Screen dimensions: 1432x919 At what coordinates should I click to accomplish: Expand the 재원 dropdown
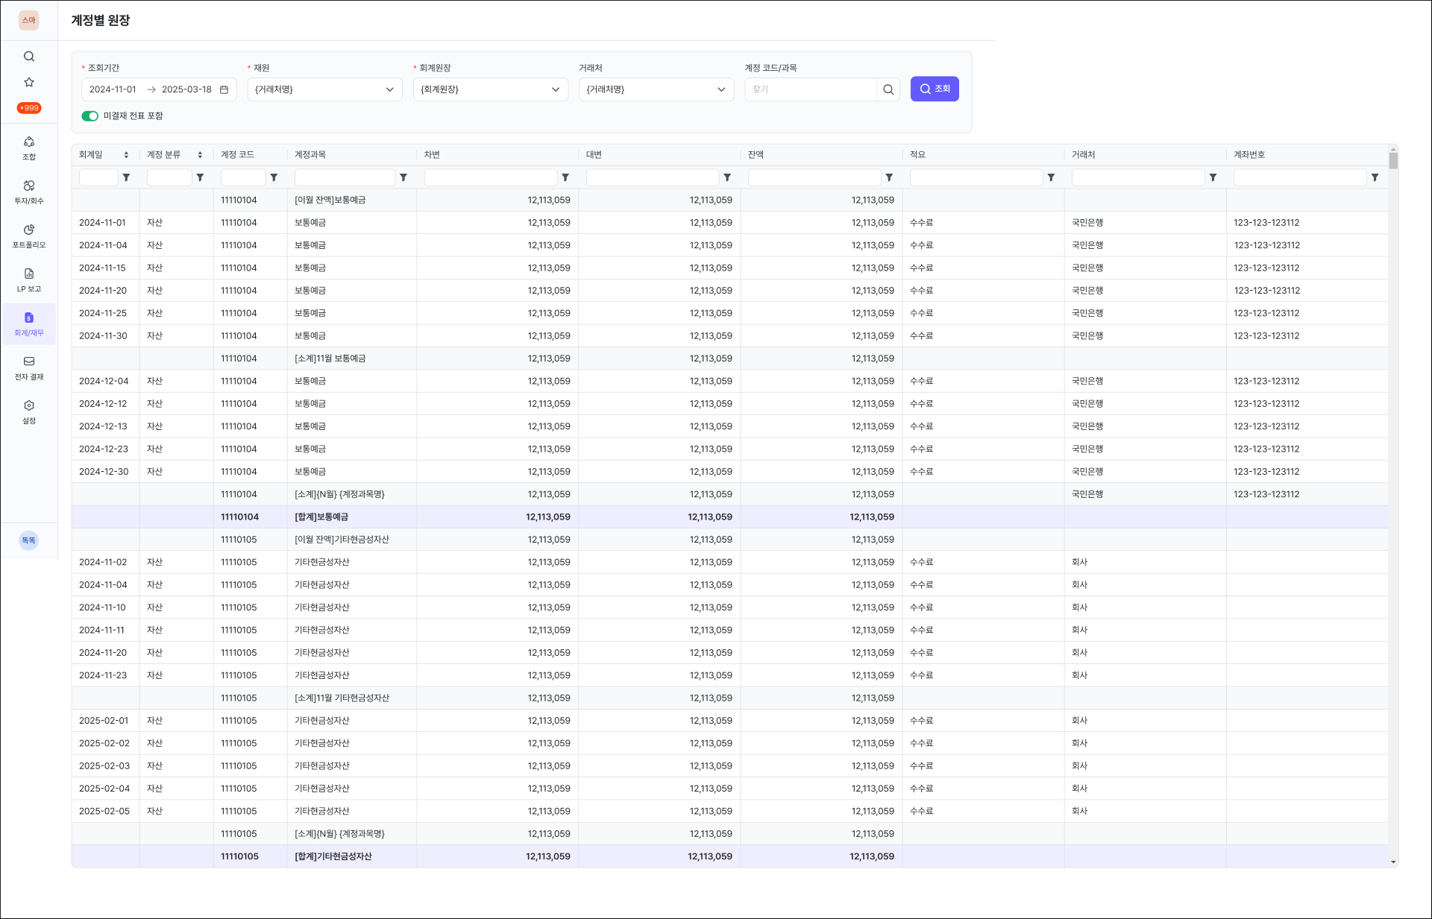pyautogui.click(x=324, y=89)
